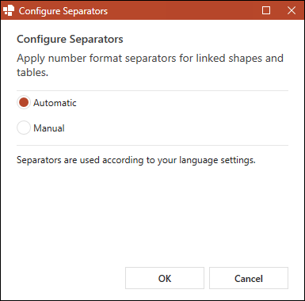The width and height of the screenshot is (305, 301).
Task: Click 'Separators are used according' note
Action: pyautogui.click(x=136, y=160)
